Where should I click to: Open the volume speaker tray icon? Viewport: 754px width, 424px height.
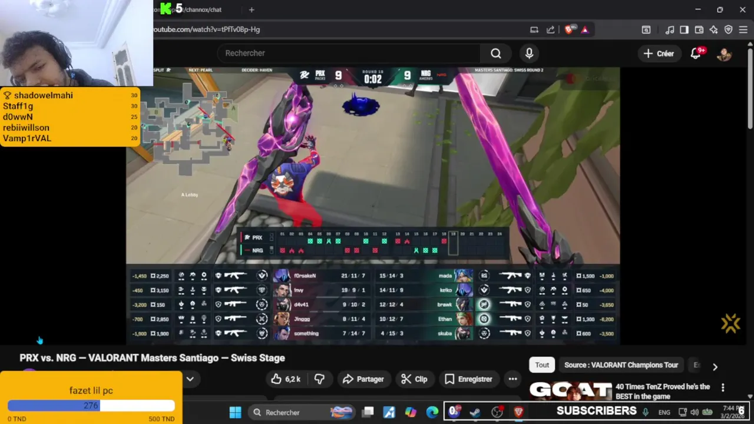[695, 412]
